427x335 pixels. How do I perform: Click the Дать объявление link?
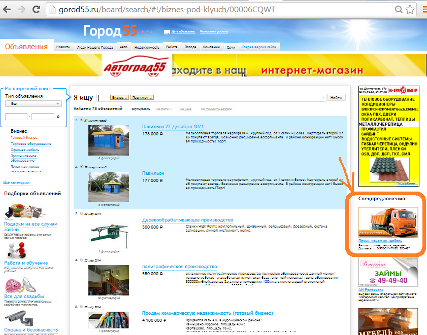(183, 31)
